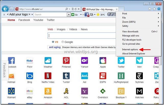Select View downloads menu item
Viewport: 164px width, 105px height.
[x=138, y=31]
